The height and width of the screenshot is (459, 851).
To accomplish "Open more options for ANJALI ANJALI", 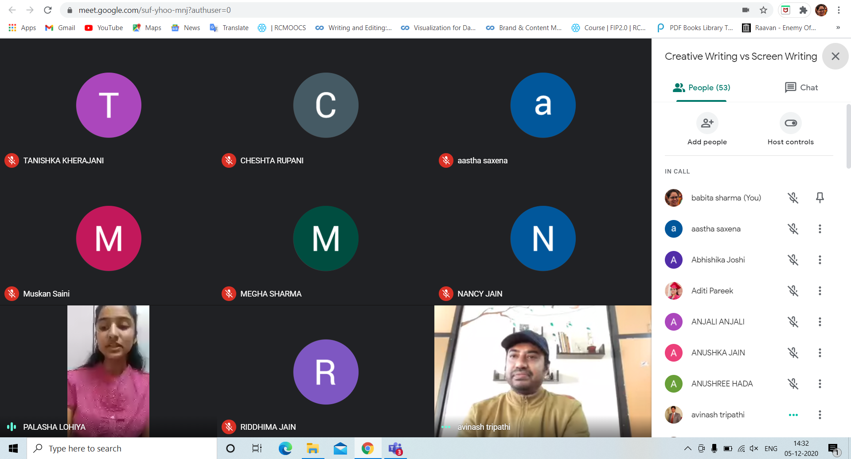I will click(820, 322).
